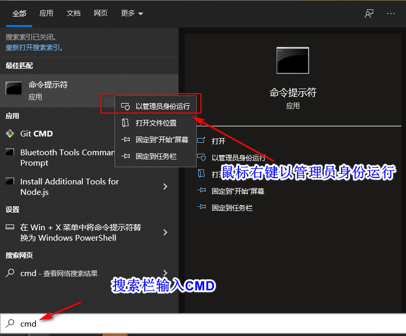This screenshot has width=406, height=336.
Task: Switch to the 网页 tab
Action: (100, 13)
